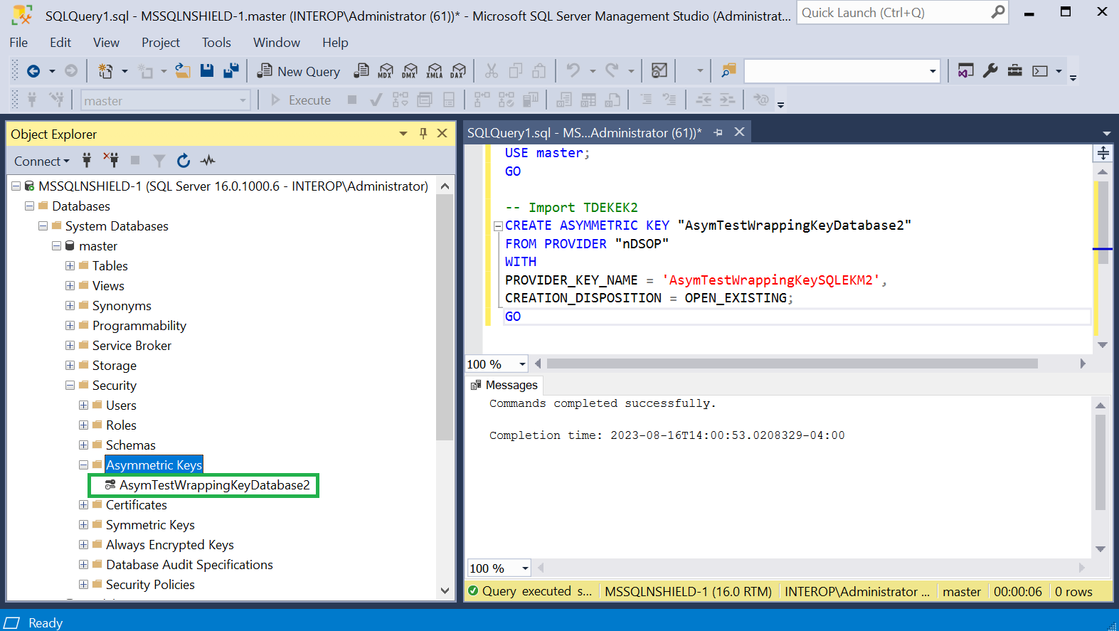This screenshot has height=631, width=1119.
Task: Open a Database Engine Query with the icon beside New Query
Action: tap(361, 70)
